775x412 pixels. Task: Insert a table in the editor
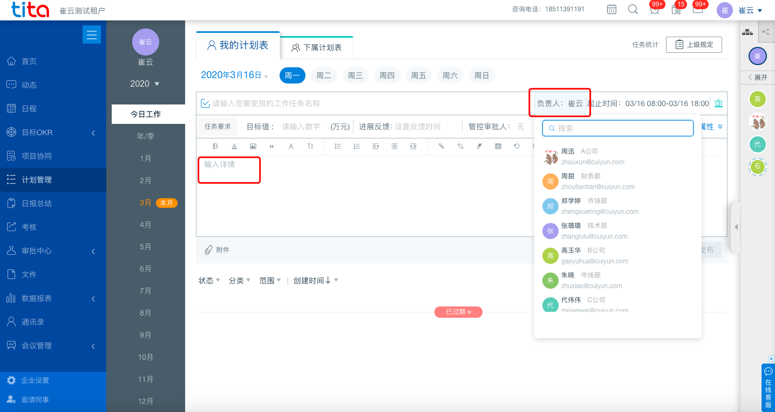click(498, 146)
